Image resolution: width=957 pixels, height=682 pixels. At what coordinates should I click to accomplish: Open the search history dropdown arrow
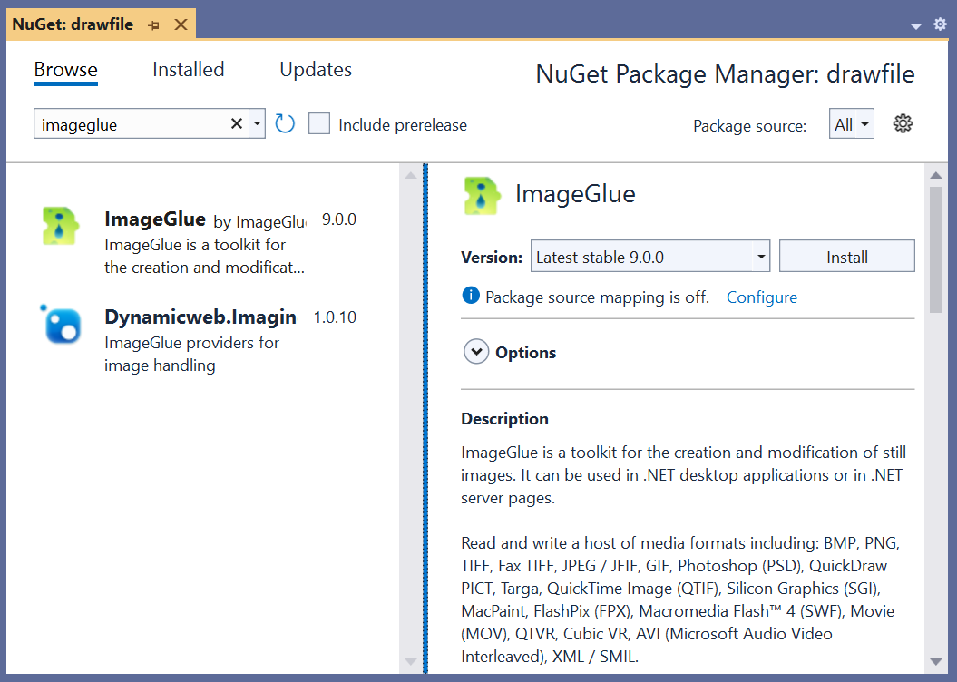tap(257, 124)
